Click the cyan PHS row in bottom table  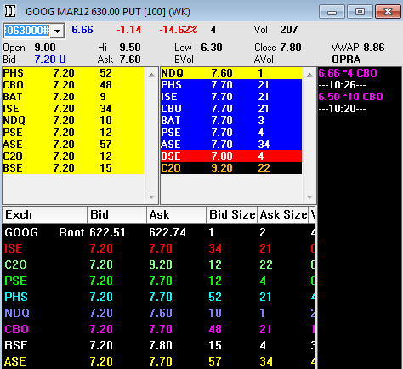(x=159, y=298)
